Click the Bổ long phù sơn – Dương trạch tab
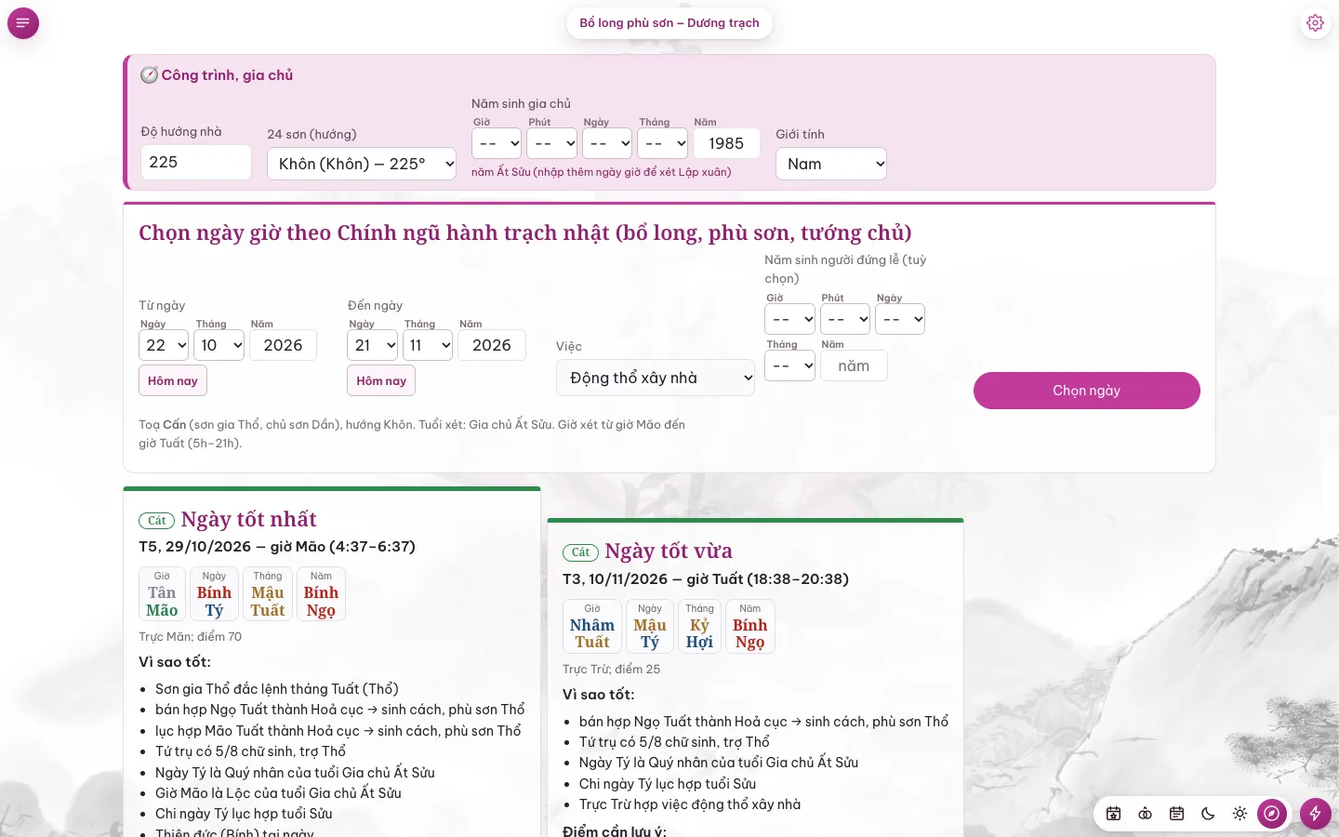This screenshot has height=837, width=1339. click(x=669, y=23)
